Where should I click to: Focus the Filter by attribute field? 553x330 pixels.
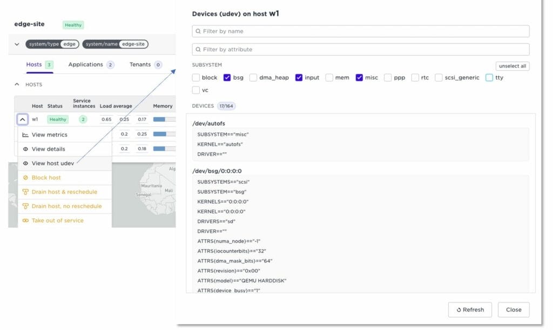[360, 50]
